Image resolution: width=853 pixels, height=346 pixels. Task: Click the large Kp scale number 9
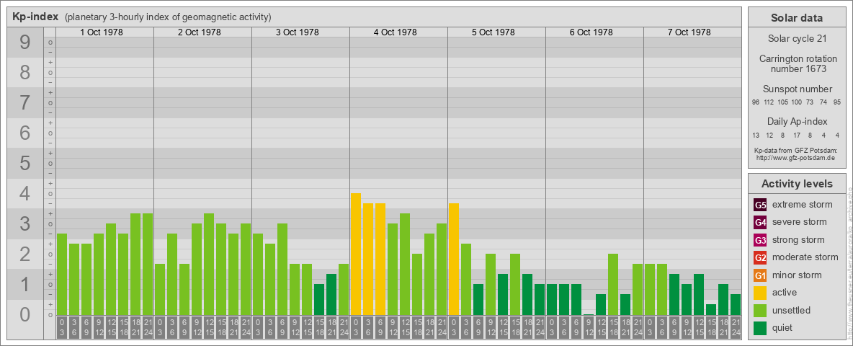pyautogui.click(x=25, y=43)
